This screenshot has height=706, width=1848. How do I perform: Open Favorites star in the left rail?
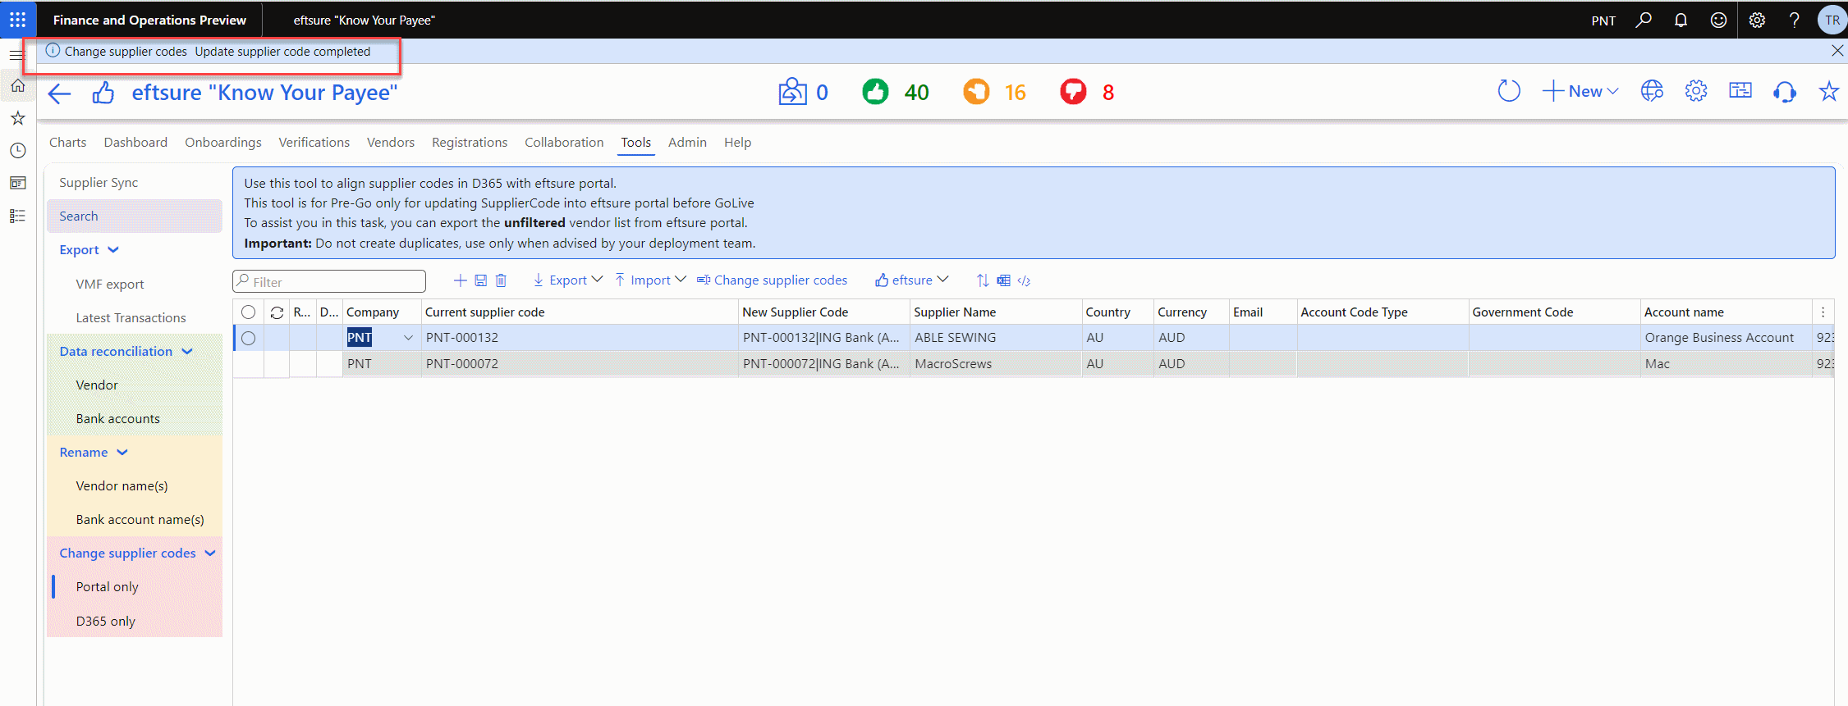tap(17, 118)
